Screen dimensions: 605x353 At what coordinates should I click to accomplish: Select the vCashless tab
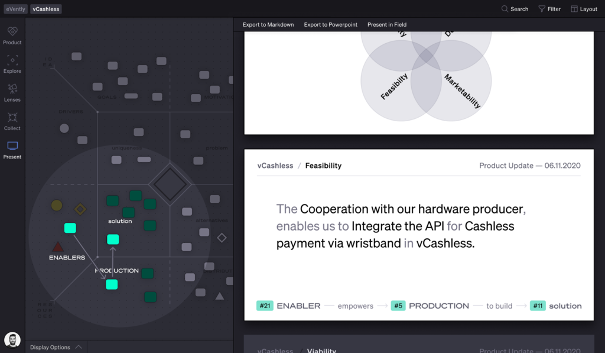(45, 9)
